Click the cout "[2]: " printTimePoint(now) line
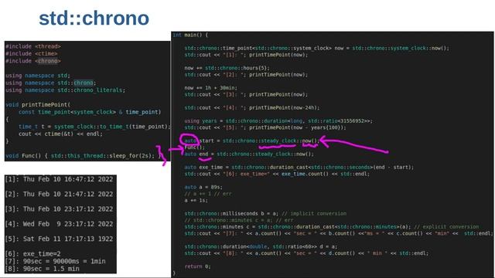This screenshot has height=278, width=495. tap(246, 75)
